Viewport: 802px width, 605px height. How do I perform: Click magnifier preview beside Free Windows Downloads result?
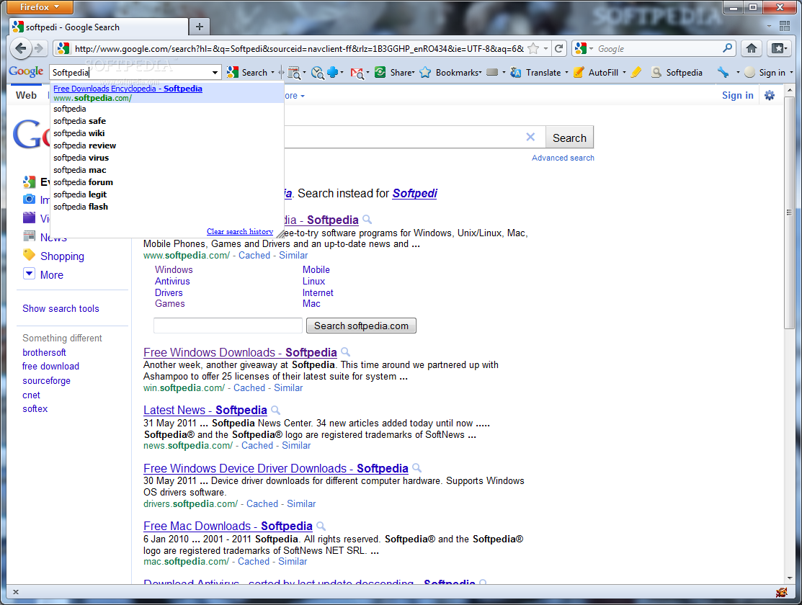[346, 352]
